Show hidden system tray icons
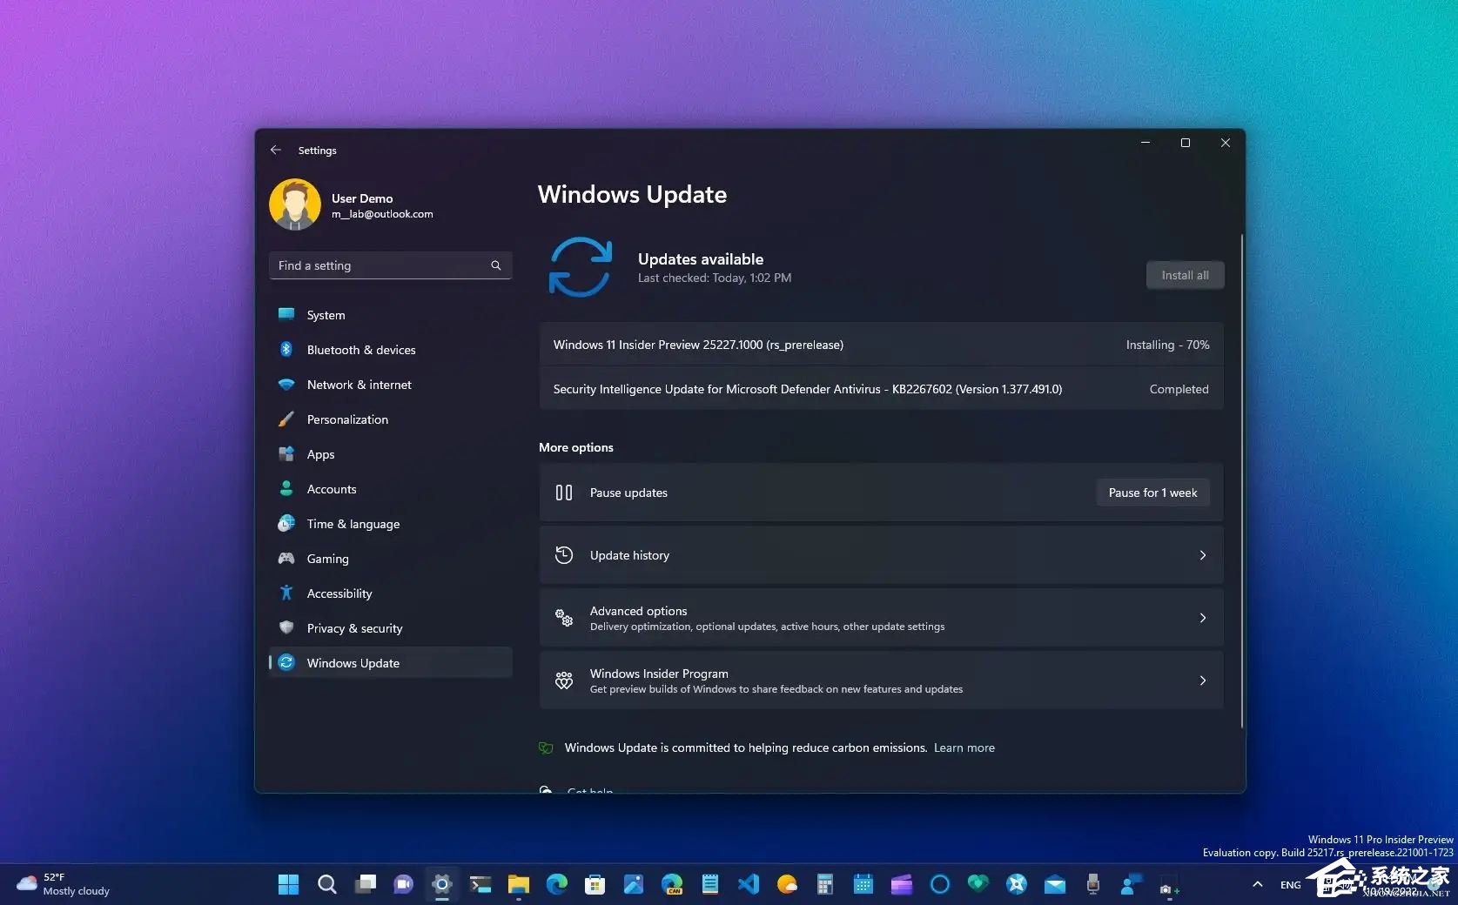This screenshot has width=1458, height=905. click(1257, 884)
